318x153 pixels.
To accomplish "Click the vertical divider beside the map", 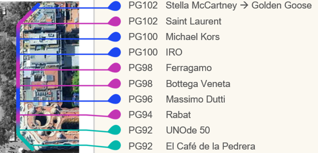I will [94, 76].
